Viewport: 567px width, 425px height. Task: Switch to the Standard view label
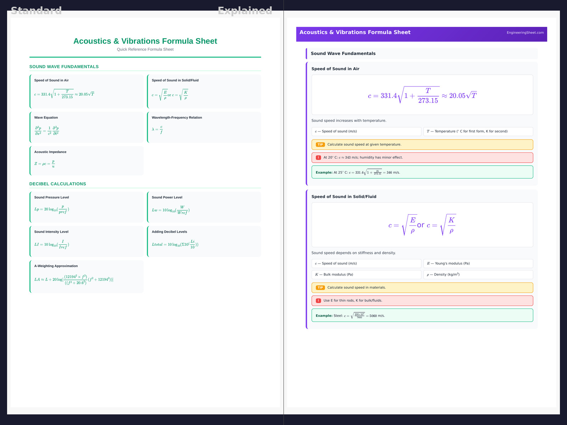click(36, 11)
